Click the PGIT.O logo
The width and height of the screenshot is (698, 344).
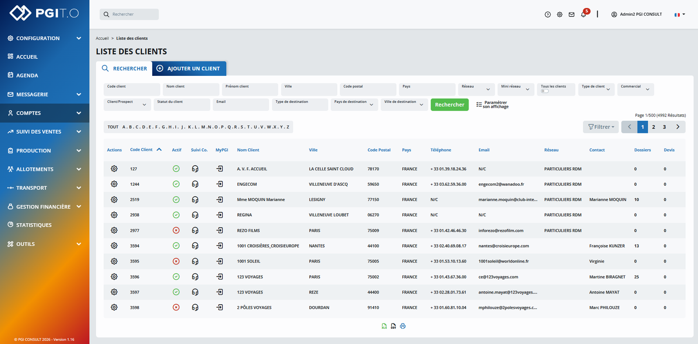tap(44, 13)
